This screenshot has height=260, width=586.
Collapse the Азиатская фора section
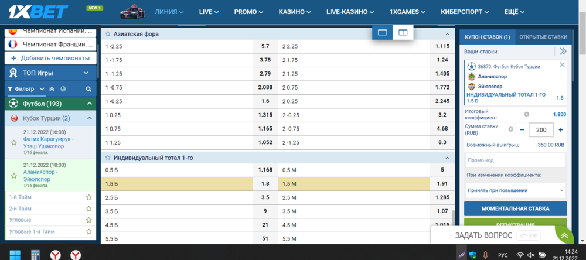click(x=447, y=34)
